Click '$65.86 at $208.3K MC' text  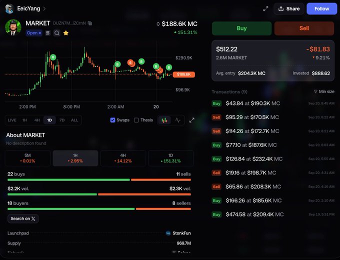[253, 186]
